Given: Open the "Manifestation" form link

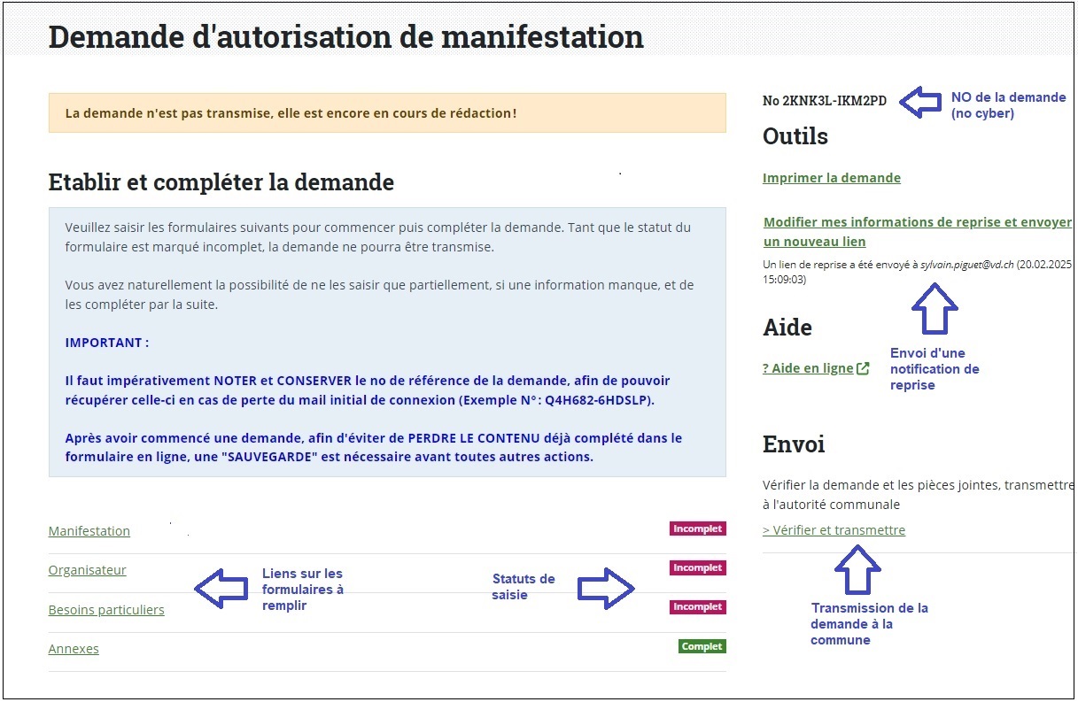Looking at the screenshot, I should [x=89, y=530].
